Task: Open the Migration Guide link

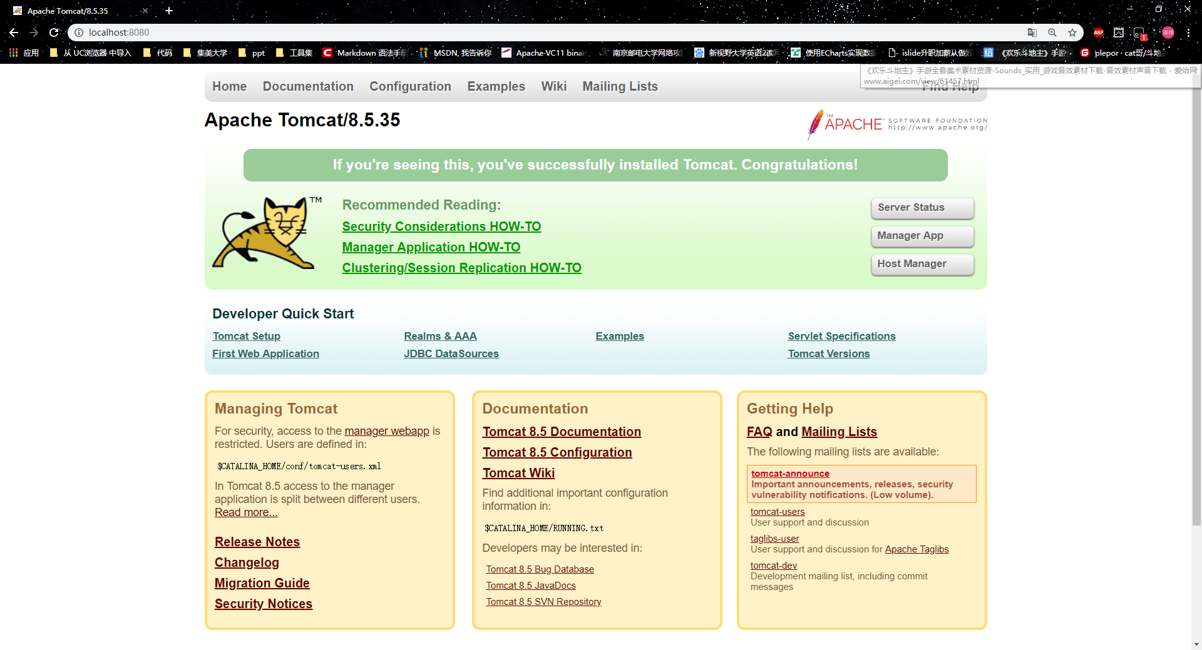Action: click(x=262, y=583)
